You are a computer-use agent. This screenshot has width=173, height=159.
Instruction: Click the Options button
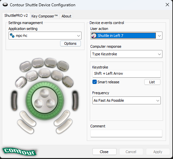click(70, 43)
